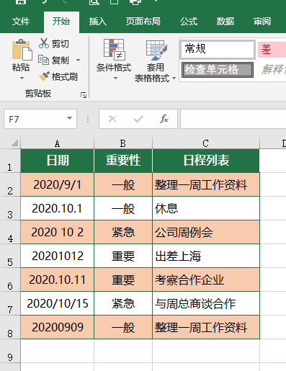The width and height of the screenshot is (286, 371).
Task: Select cell containing 20200909
Action: (57, 327)
